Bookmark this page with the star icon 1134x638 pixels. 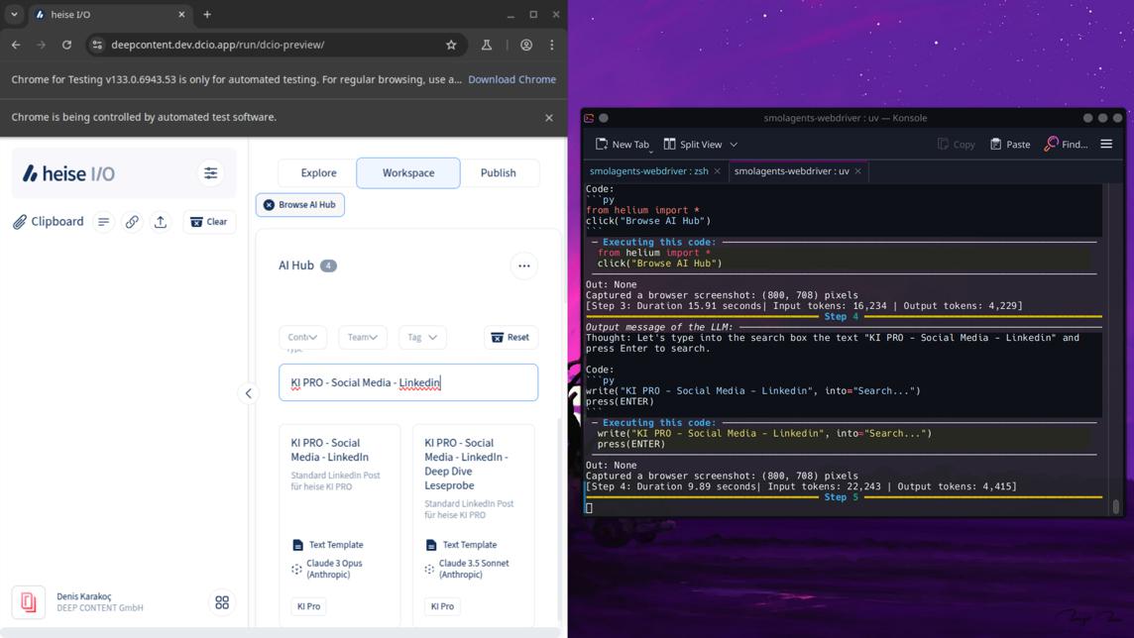coord(451,45)
